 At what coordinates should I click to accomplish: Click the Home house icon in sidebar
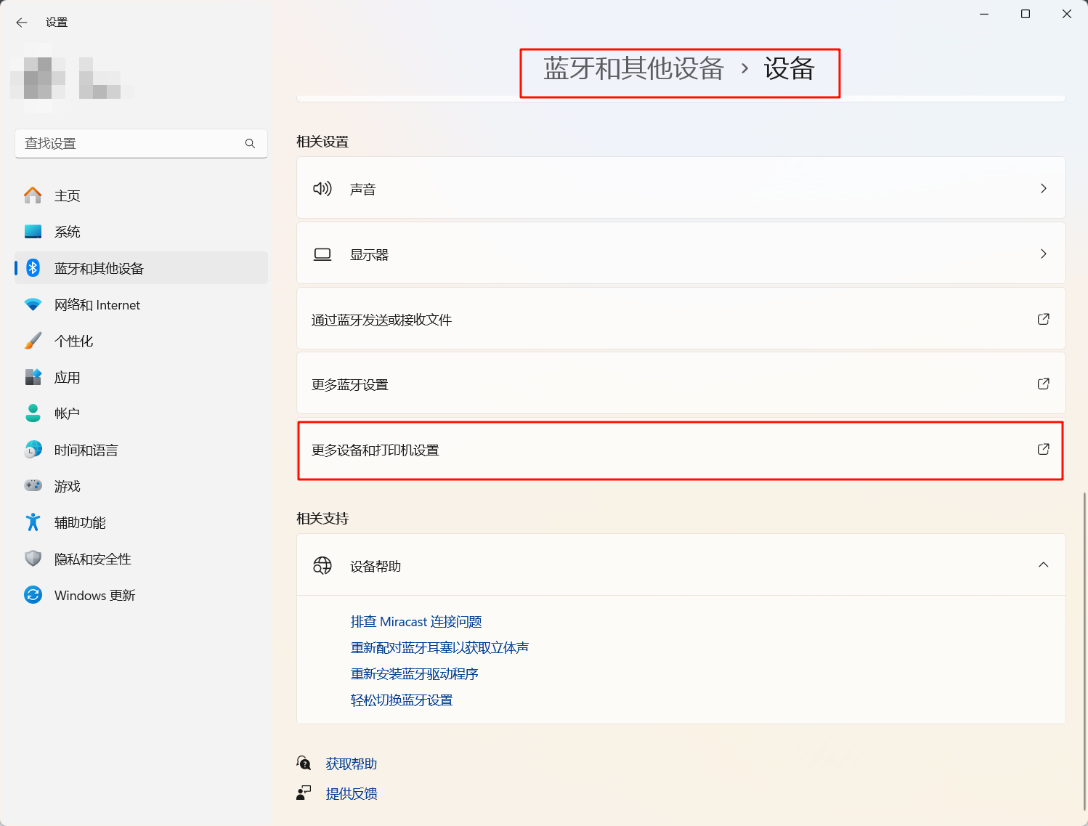point(33,195)
